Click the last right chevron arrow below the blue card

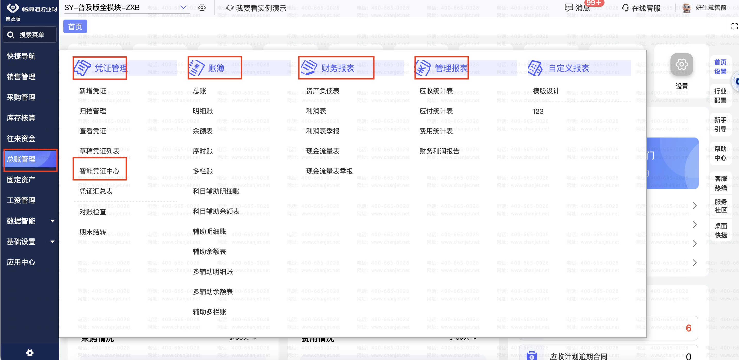(x=694, y=263)
